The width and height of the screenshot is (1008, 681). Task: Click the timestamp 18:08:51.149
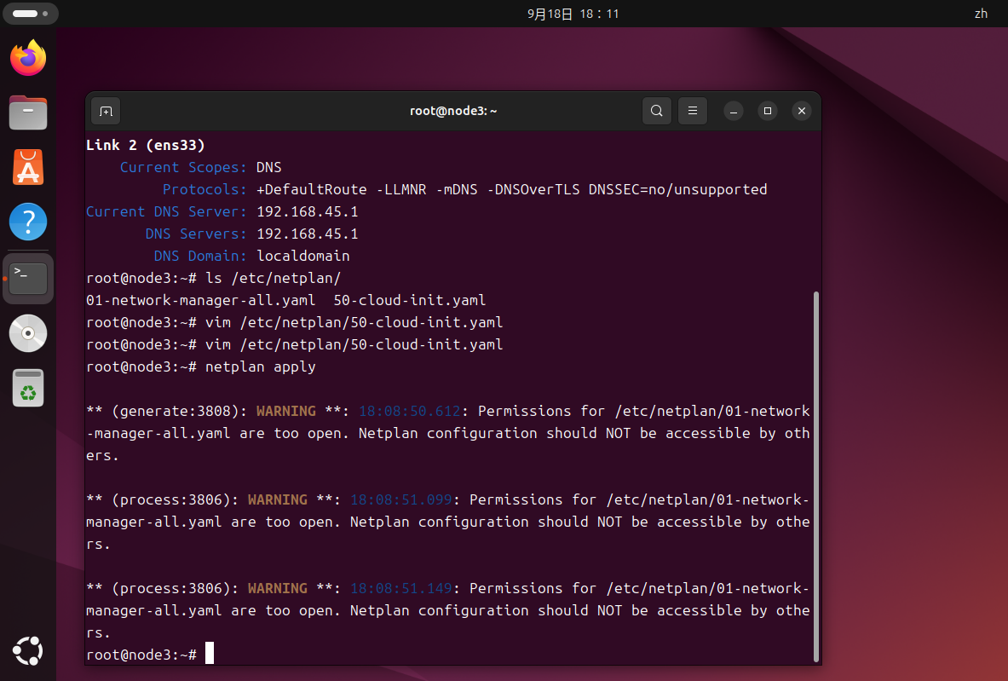click(x=401, y=589)
